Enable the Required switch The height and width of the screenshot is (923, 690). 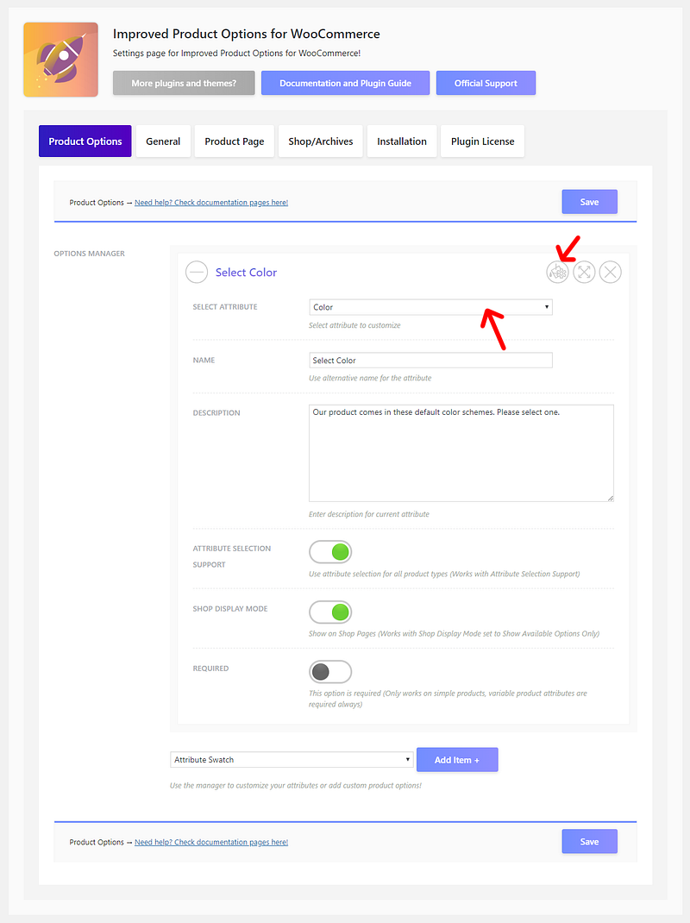330,672
